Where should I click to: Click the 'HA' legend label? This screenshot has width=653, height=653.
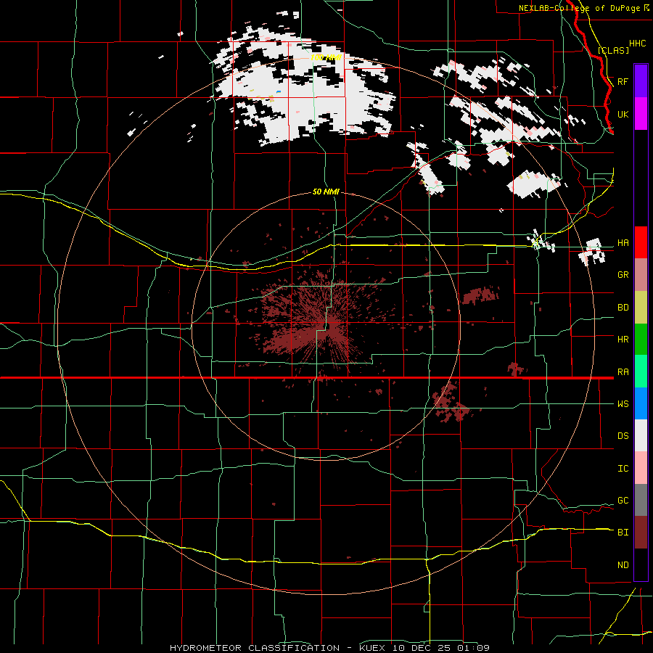point(623,242)
